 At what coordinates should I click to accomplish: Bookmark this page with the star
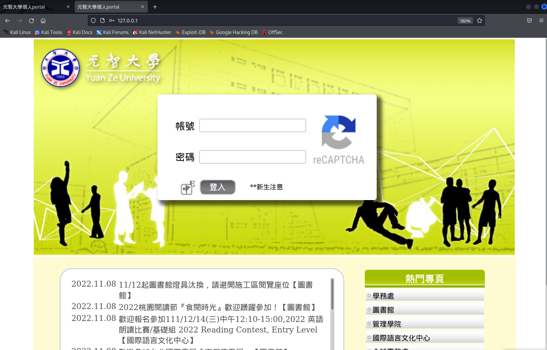coord(480,20)
